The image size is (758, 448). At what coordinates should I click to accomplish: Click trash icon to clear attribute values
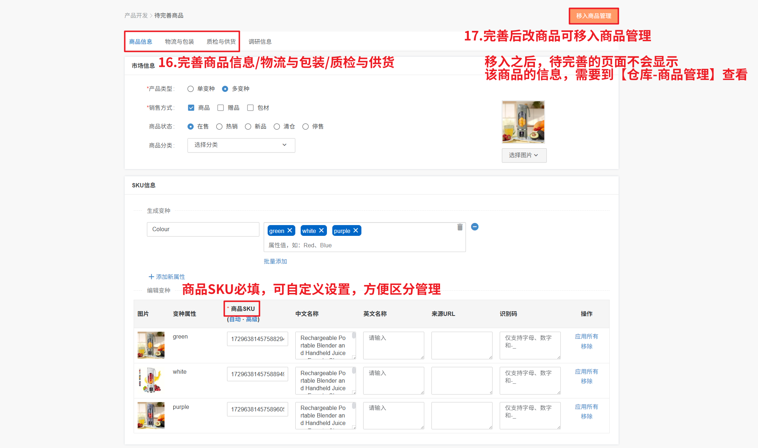pyautogui.click(x=459, y=227)
